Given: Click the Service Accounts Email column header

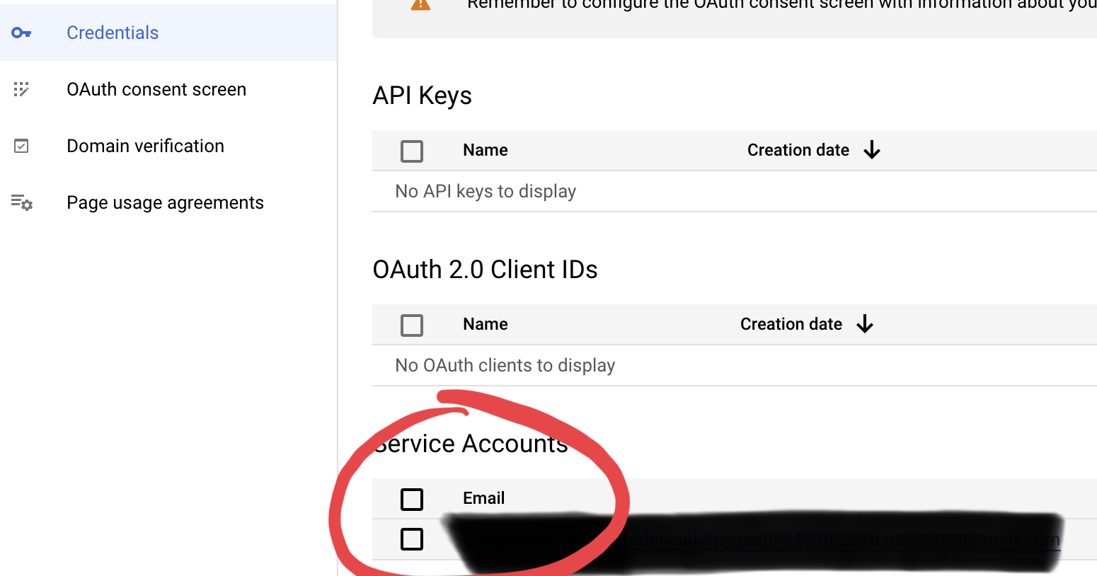Looking at the screenshot, I should [x=484, y=498].
